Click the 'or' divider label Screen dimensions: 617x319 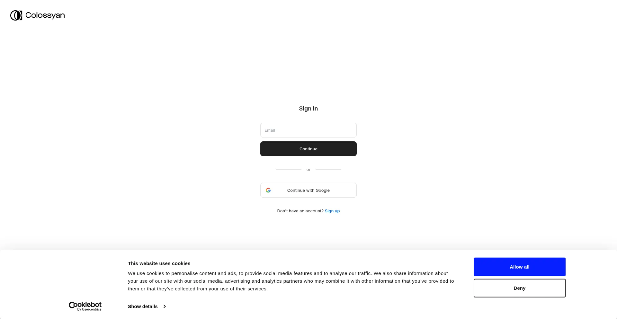[308, 170]
